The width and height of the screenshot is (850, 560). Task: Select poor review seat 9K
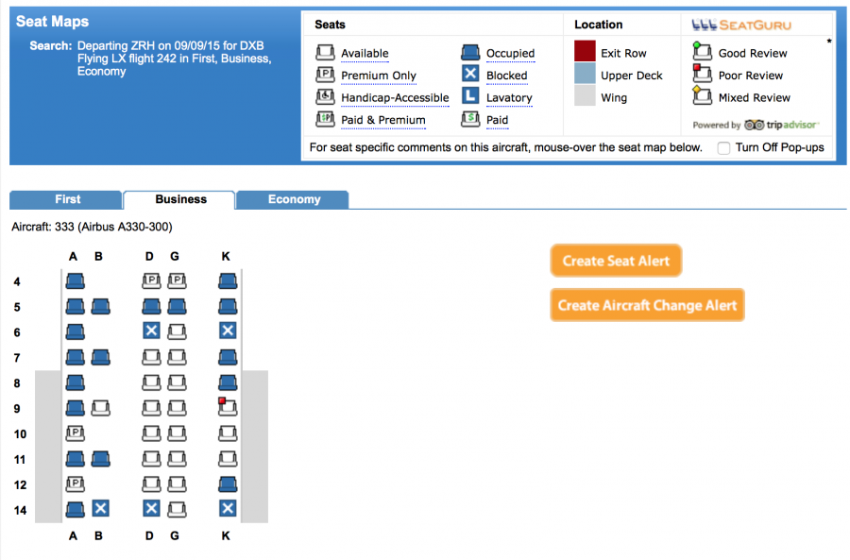(227, 408)
